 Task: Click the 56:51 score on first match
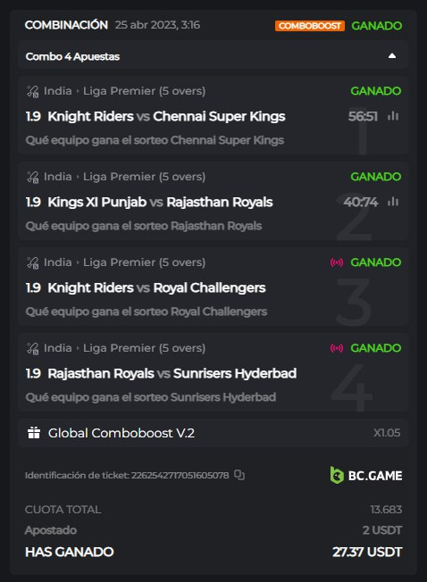363,116
